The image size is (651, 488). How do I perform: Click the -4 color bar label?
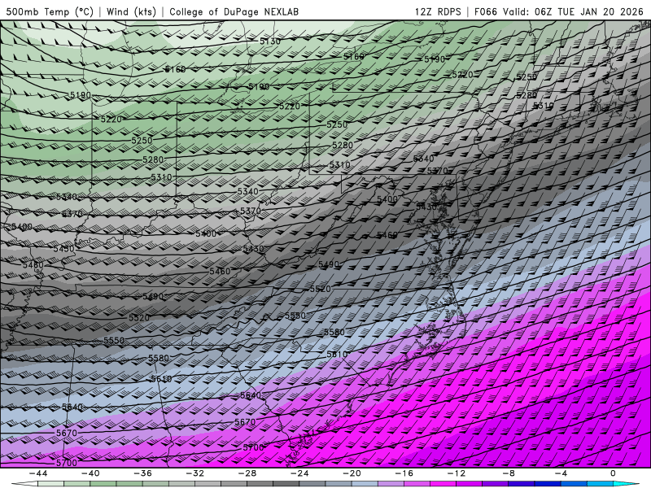561,473
